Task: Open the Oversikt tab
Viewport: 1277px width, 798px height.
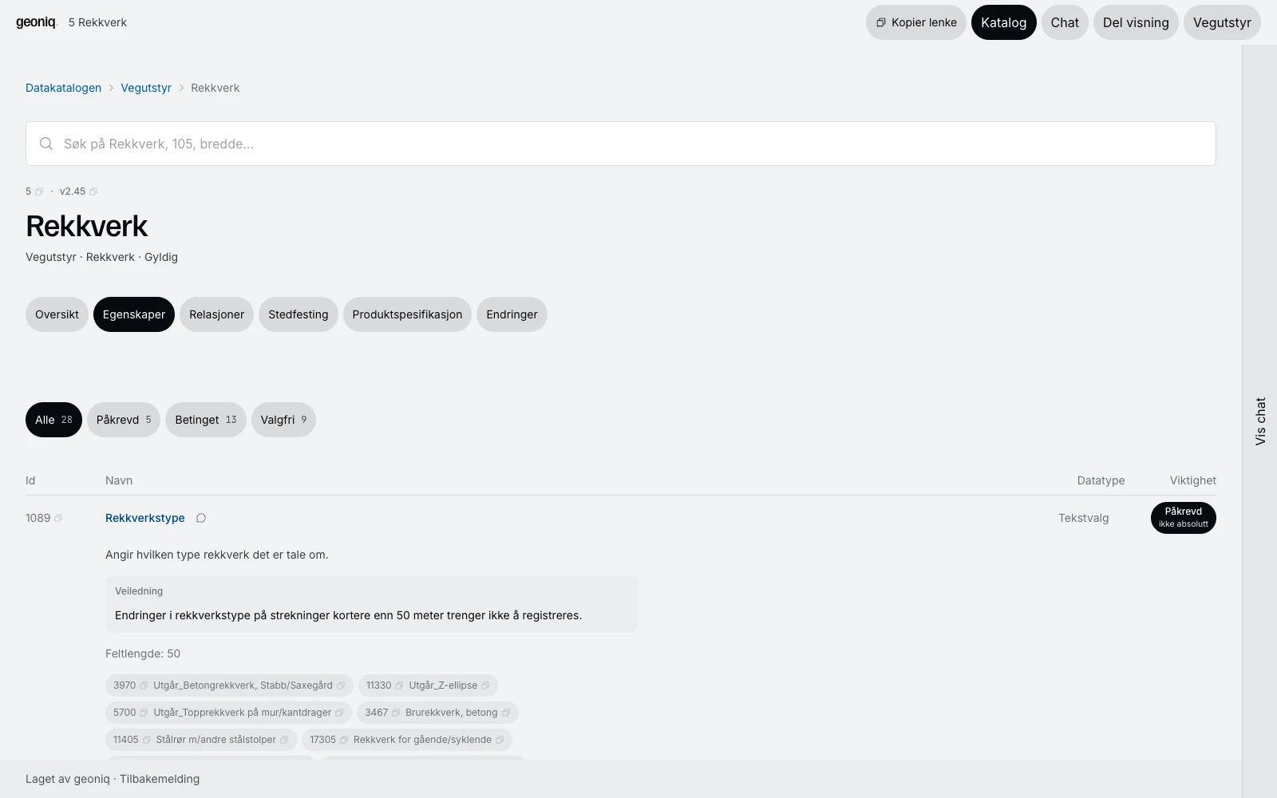Action: (x=57, y=314)
